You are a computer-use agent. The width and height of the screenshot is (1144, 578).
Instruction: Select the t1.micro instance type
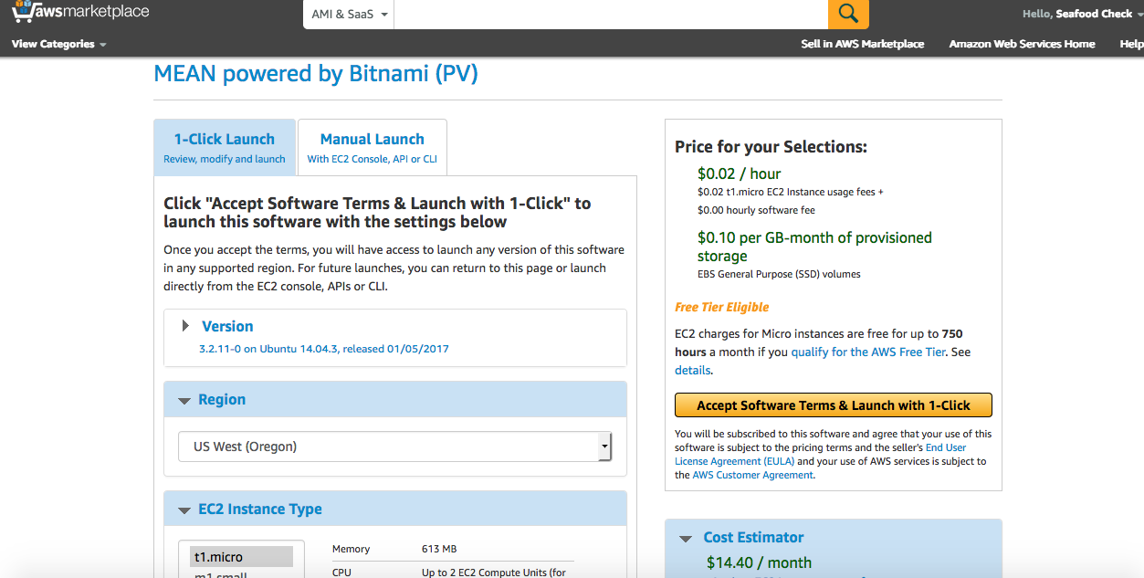click(x=242, y=557)
